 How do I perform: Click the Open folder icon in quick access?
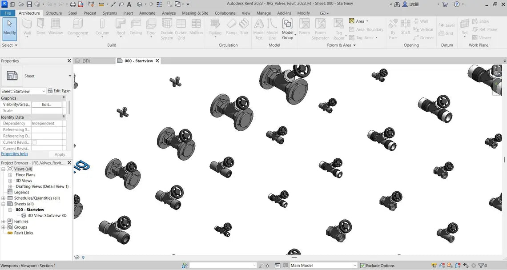[x=21, y=4]
